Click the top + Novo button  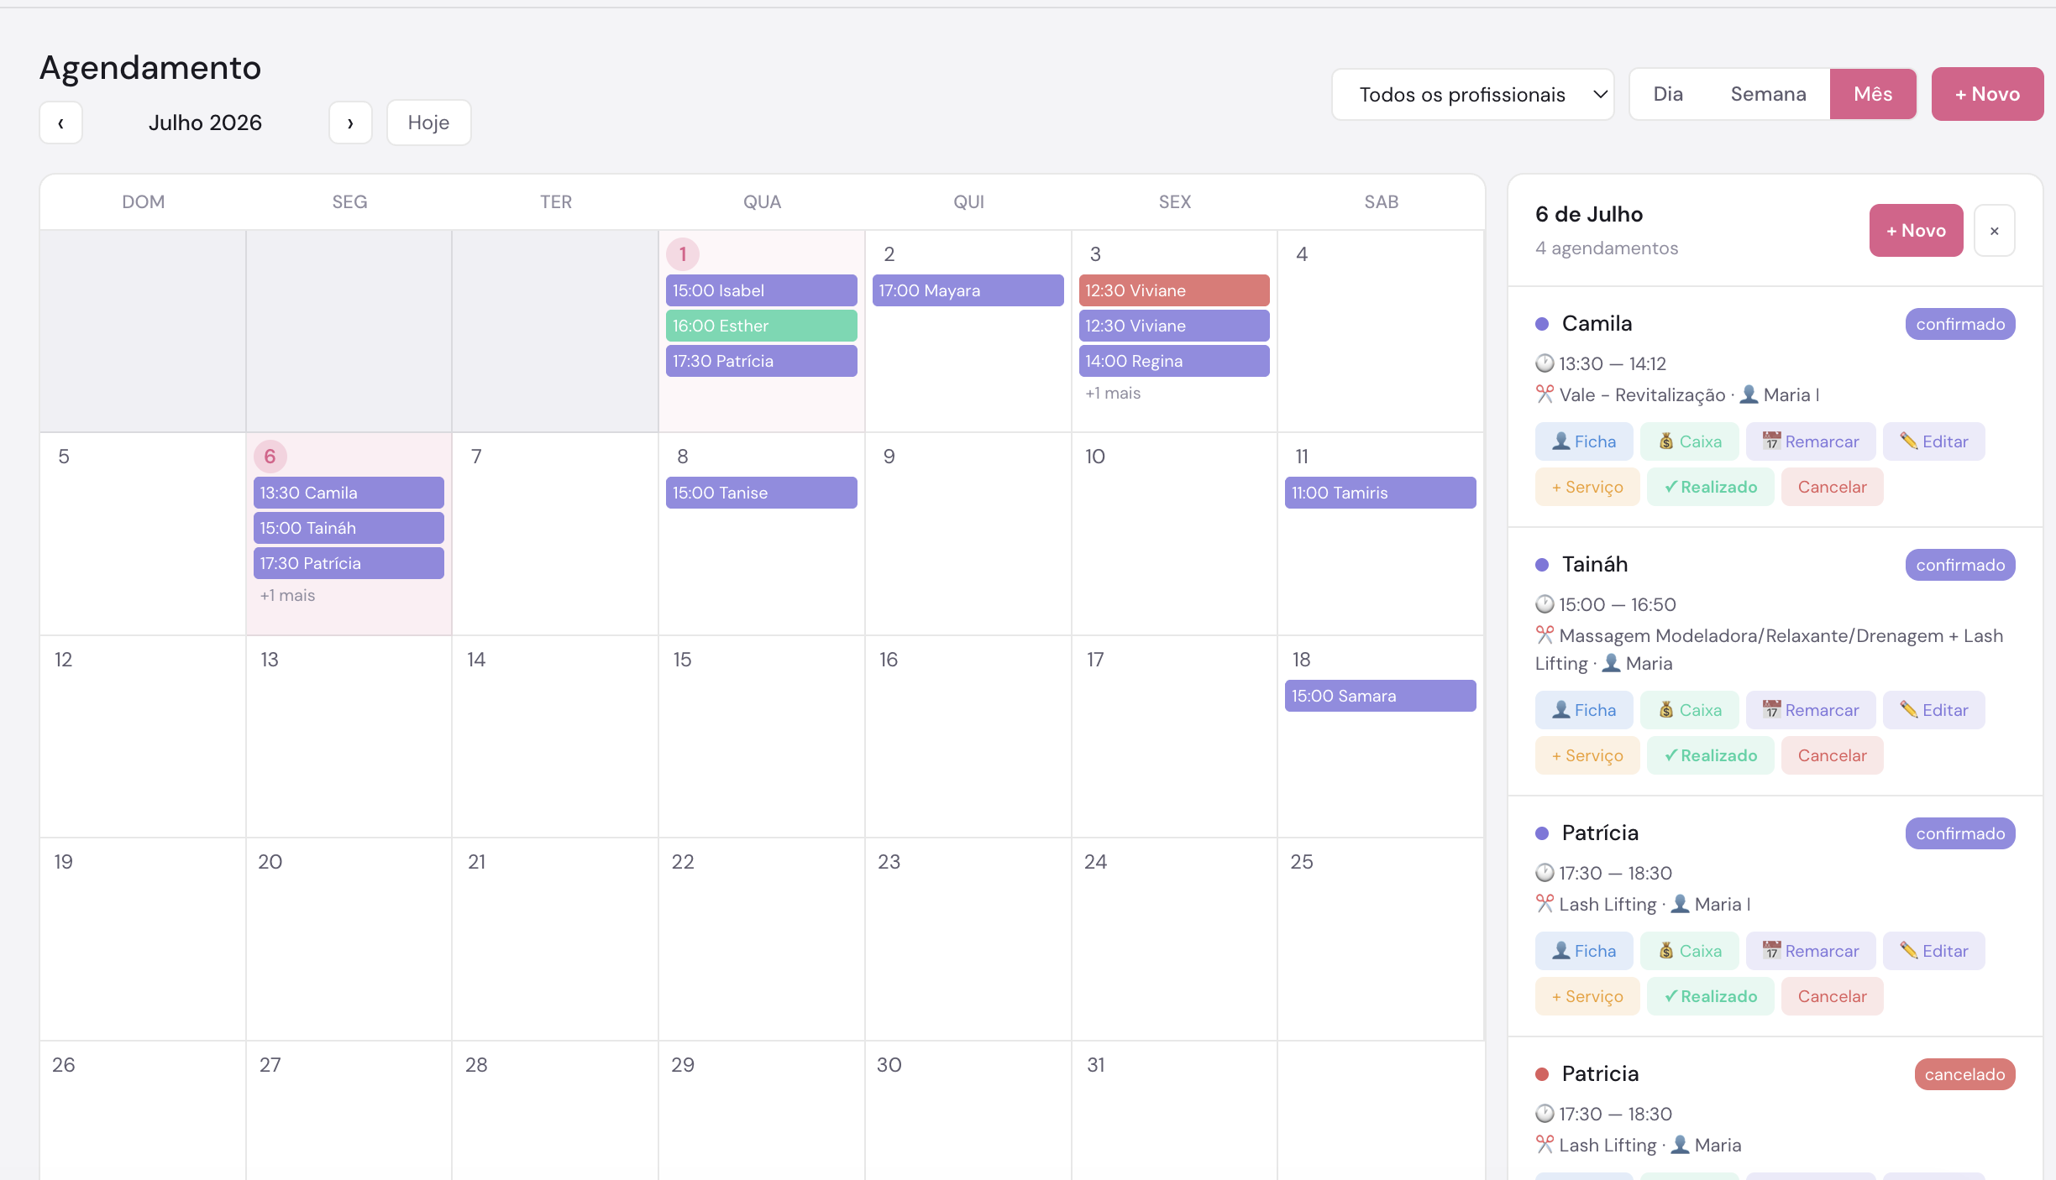(x=1987, y=94)
